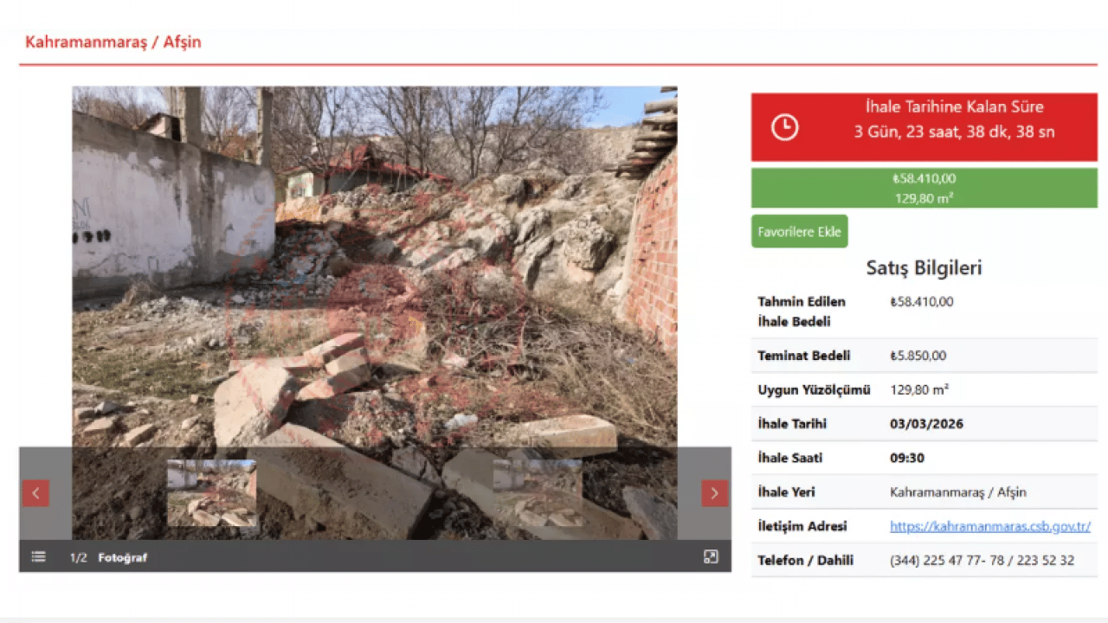Screen dimensions: 1108x623
Task: Click the Uygun Yüzölçümü table row label
Action: click(814, 390)
